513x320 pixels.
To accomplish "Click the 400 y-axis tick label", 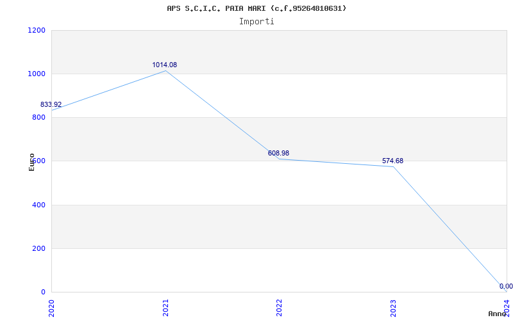I will click(x=38, y=205).
